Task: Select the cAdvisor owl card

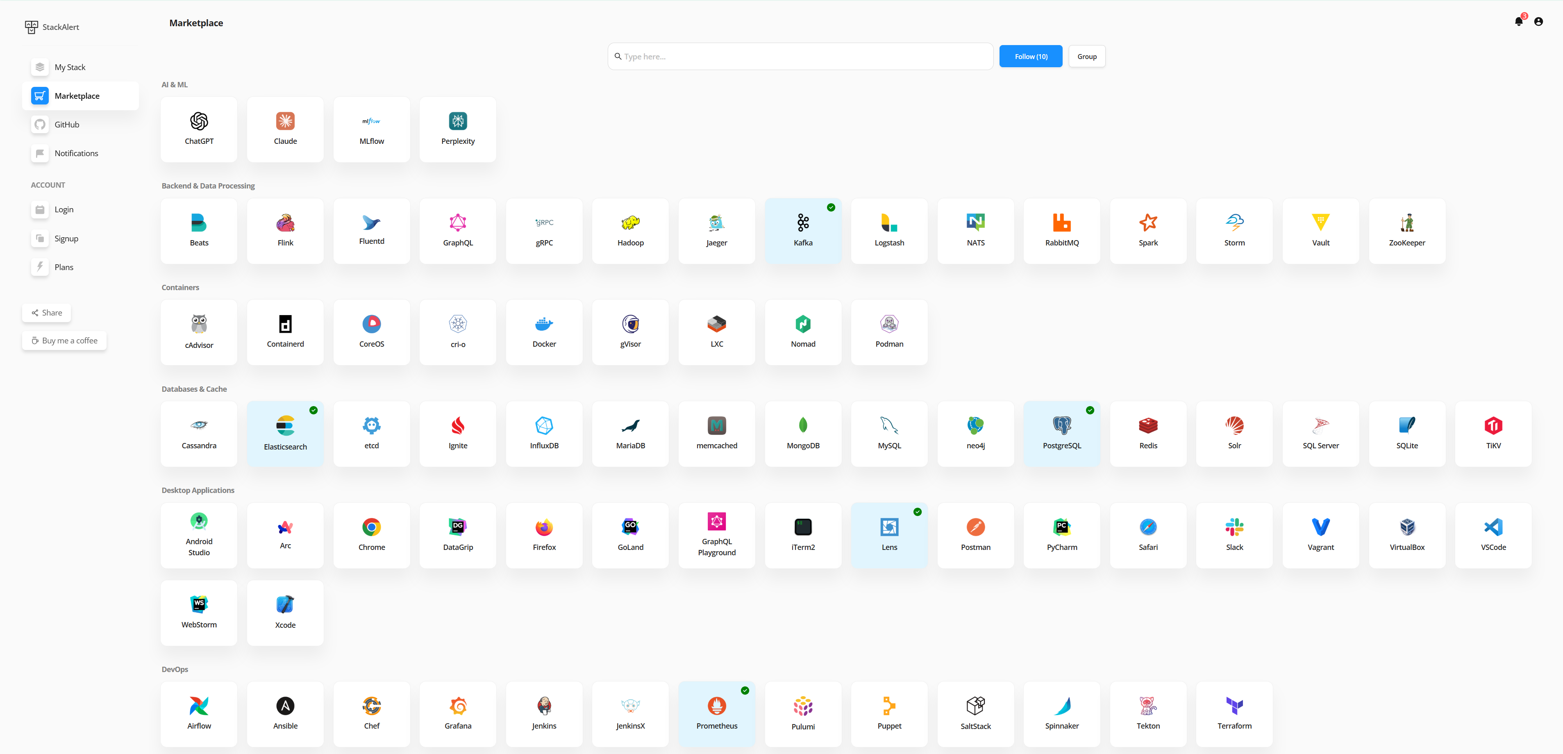Action: tap(199, 332)
